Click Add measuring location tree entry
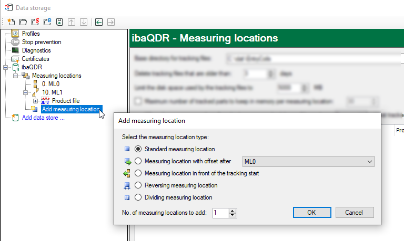This screenshot has height=241, width=404. pyautogui.click(x=72, y=109)
